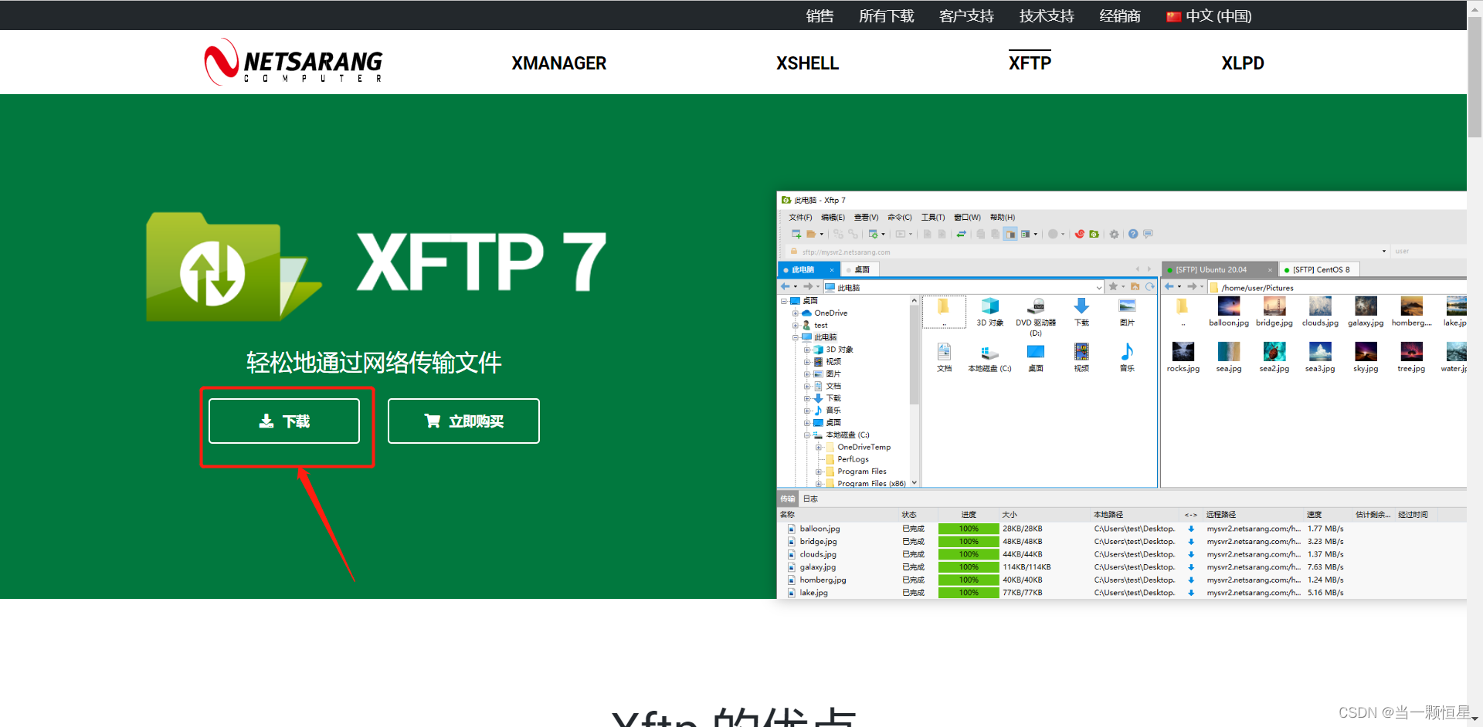The image size is (1483, 727).
Task: Click the green-blue transfer arrows icon
Action: tap(962, 234)
